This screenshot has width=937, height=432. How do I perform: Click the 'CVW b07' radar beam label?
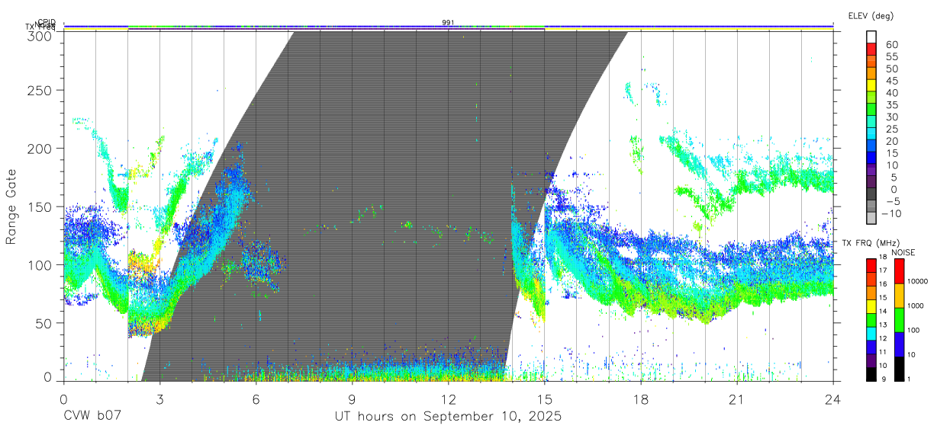coord(92,417)
